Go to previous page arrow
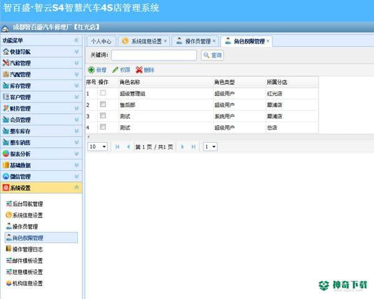The image size is (374, 299). click(128, 146)
